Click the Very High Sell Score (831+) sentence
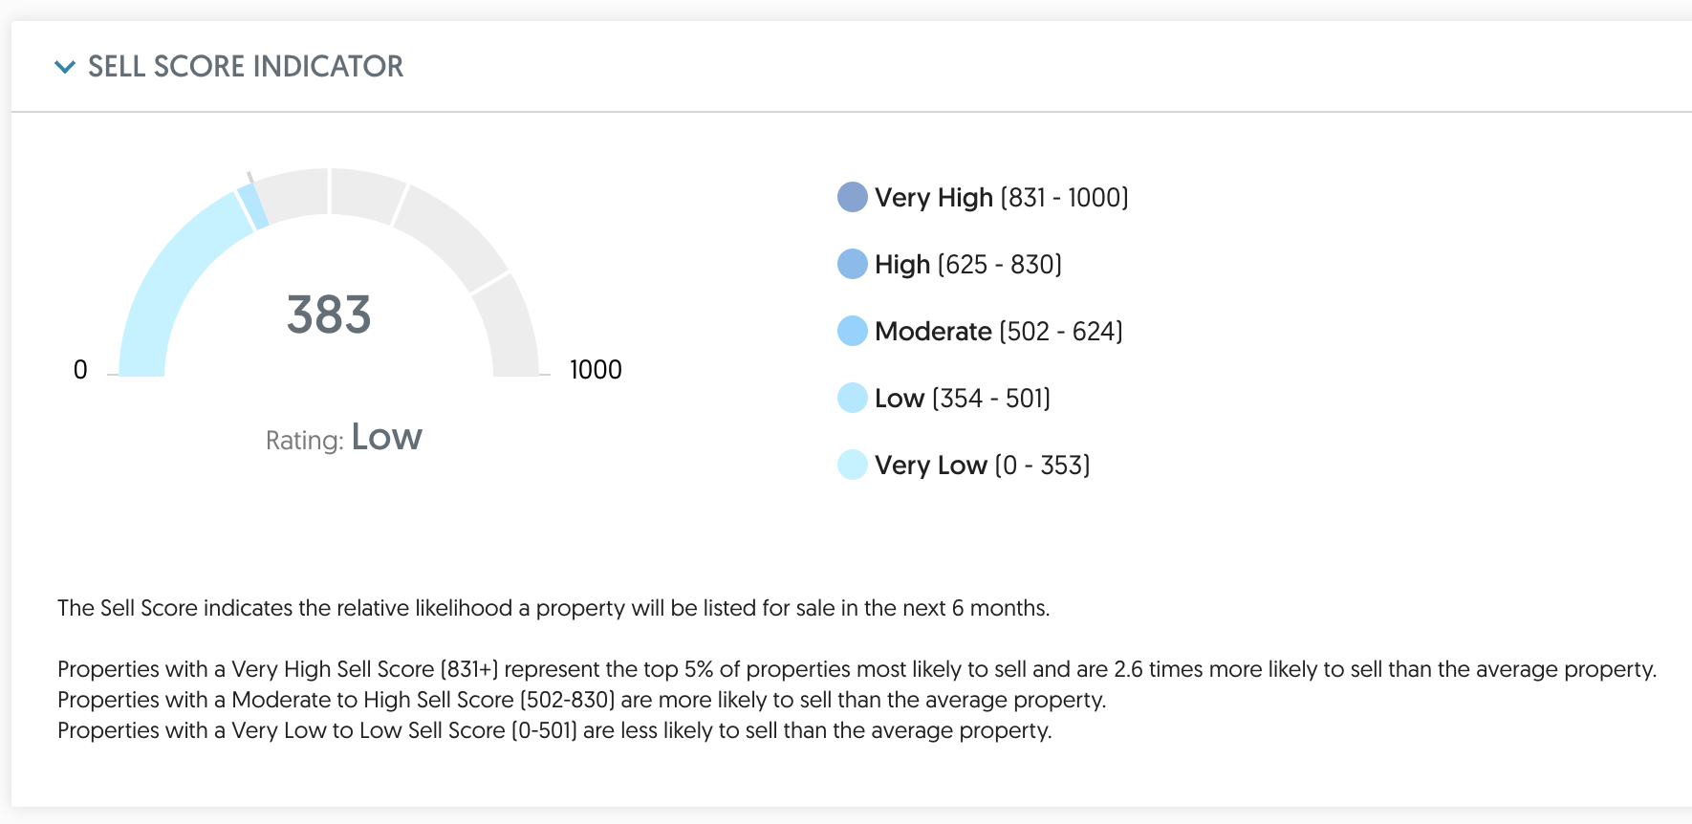Image resolution: width=1692 pixels, height=824 pixels. 857,669
